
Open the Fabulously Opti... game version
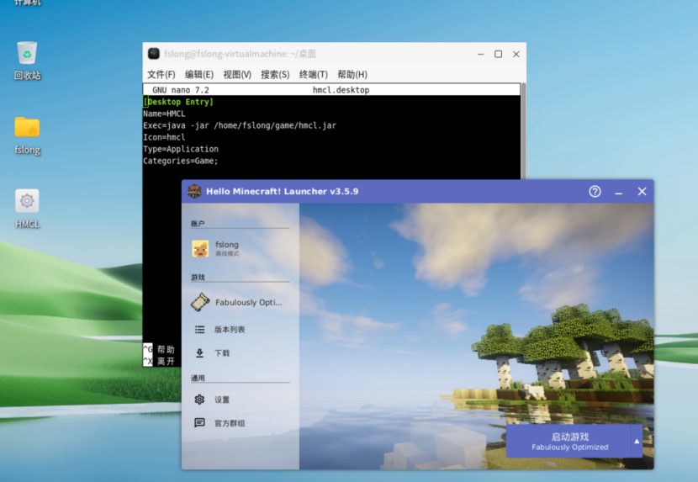pos(241,302)
